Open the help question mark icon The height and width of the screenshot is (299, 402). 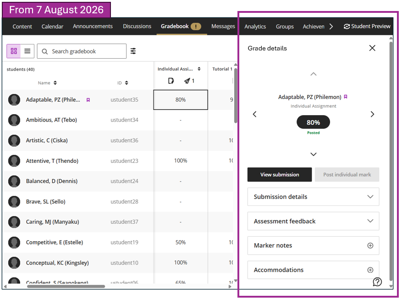[377, 282]
